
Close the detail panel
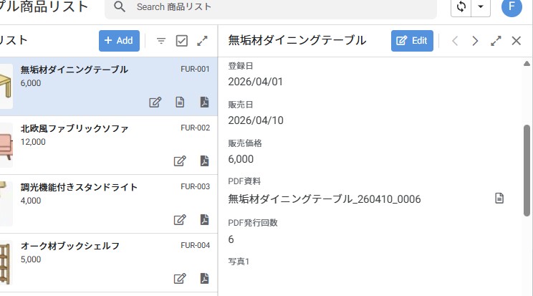click(516, 41)
